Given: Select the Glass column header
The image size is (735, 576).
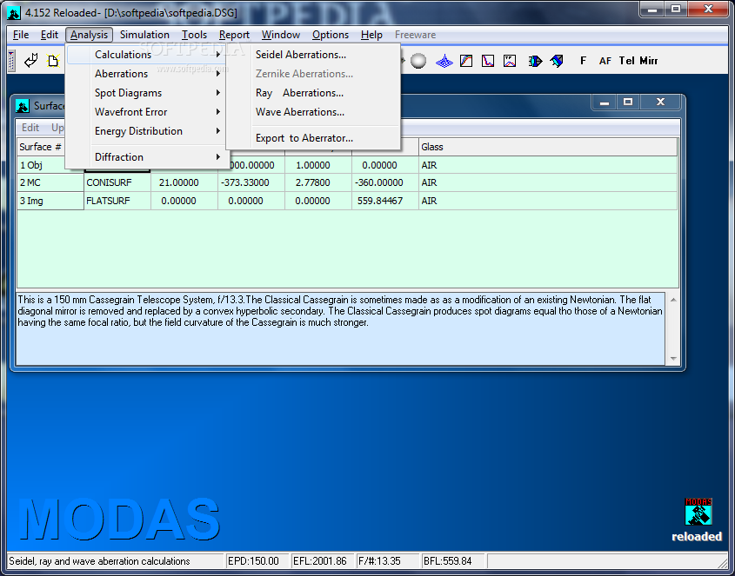Looking at the screenshot, I should click(548, 147).
